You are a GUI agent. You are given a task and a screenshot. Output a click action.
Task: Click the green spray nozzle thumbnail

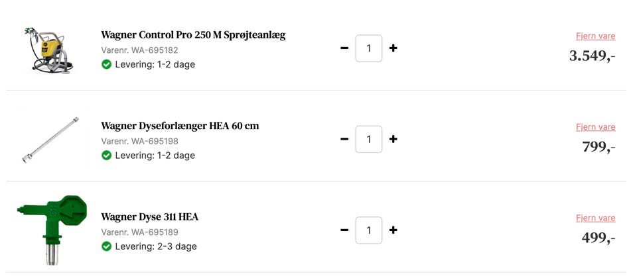coord(51,228)
